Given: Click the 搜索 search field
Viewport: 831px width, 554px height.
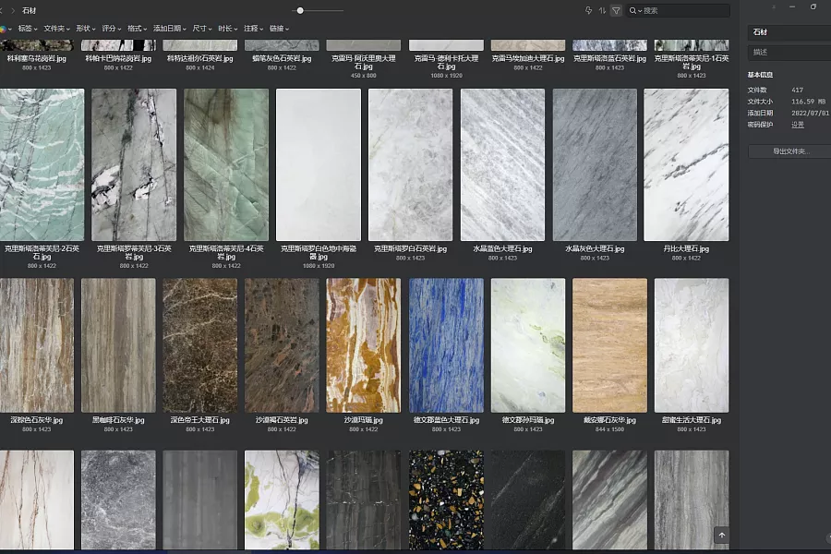Looking at the screenshot, I should (x=685, y=10).
